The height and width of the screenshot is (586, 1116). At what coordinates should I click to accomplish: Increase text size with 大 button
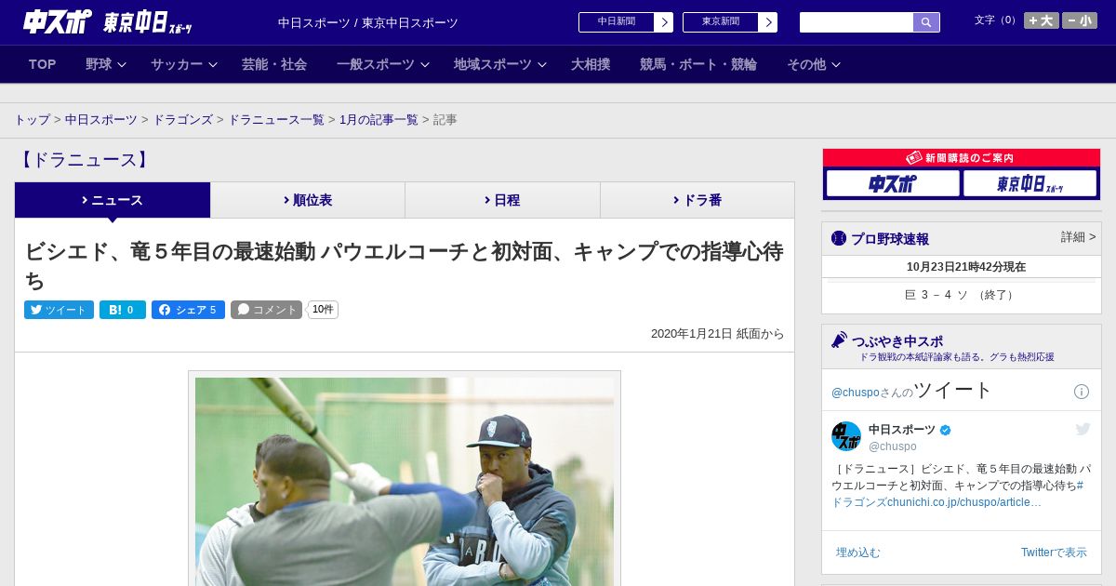[x=1042, y=20]
